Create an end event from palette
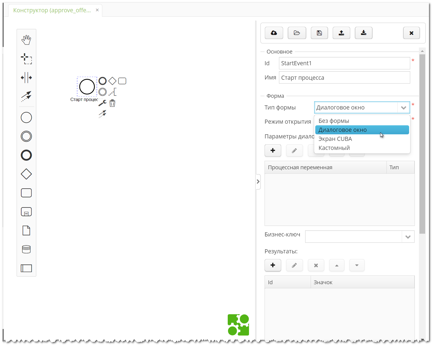The image size is (432, 347). click(x=26, y=155)
